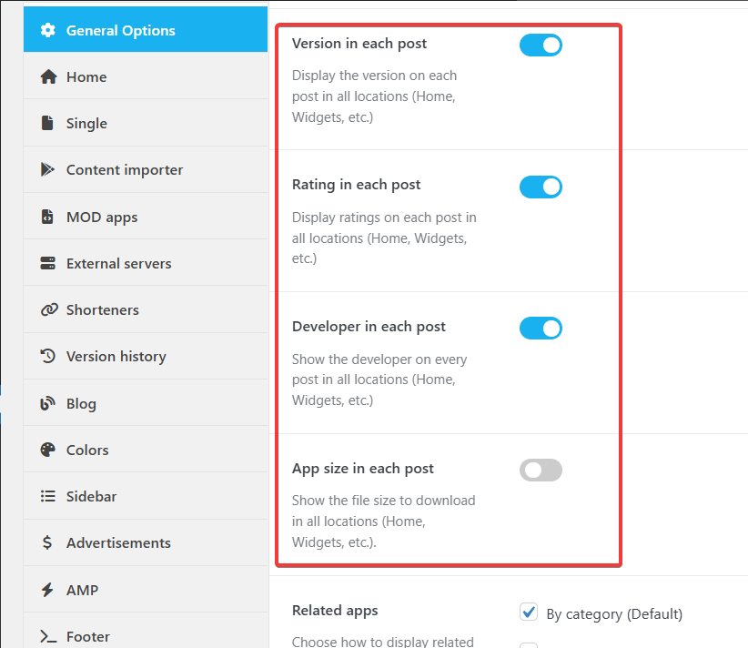748x648 pixels.
Task: Go to the Footer settings tab
Action: 87,636
